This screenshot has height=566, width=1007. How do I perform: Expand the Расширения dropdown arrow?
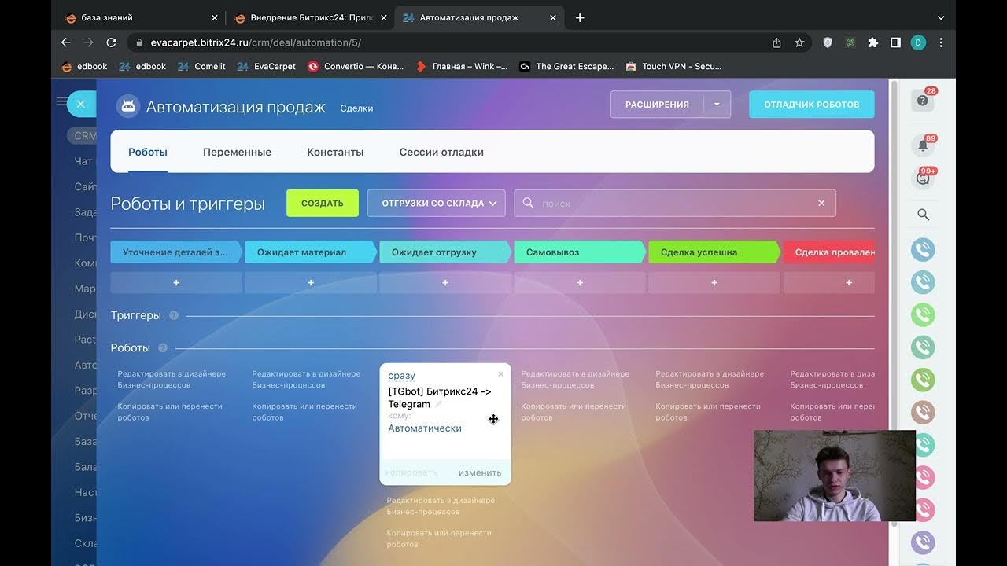pos(717,105)
